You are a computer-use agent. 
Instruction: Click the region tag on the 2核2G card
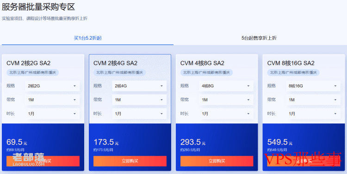point(32,72)
